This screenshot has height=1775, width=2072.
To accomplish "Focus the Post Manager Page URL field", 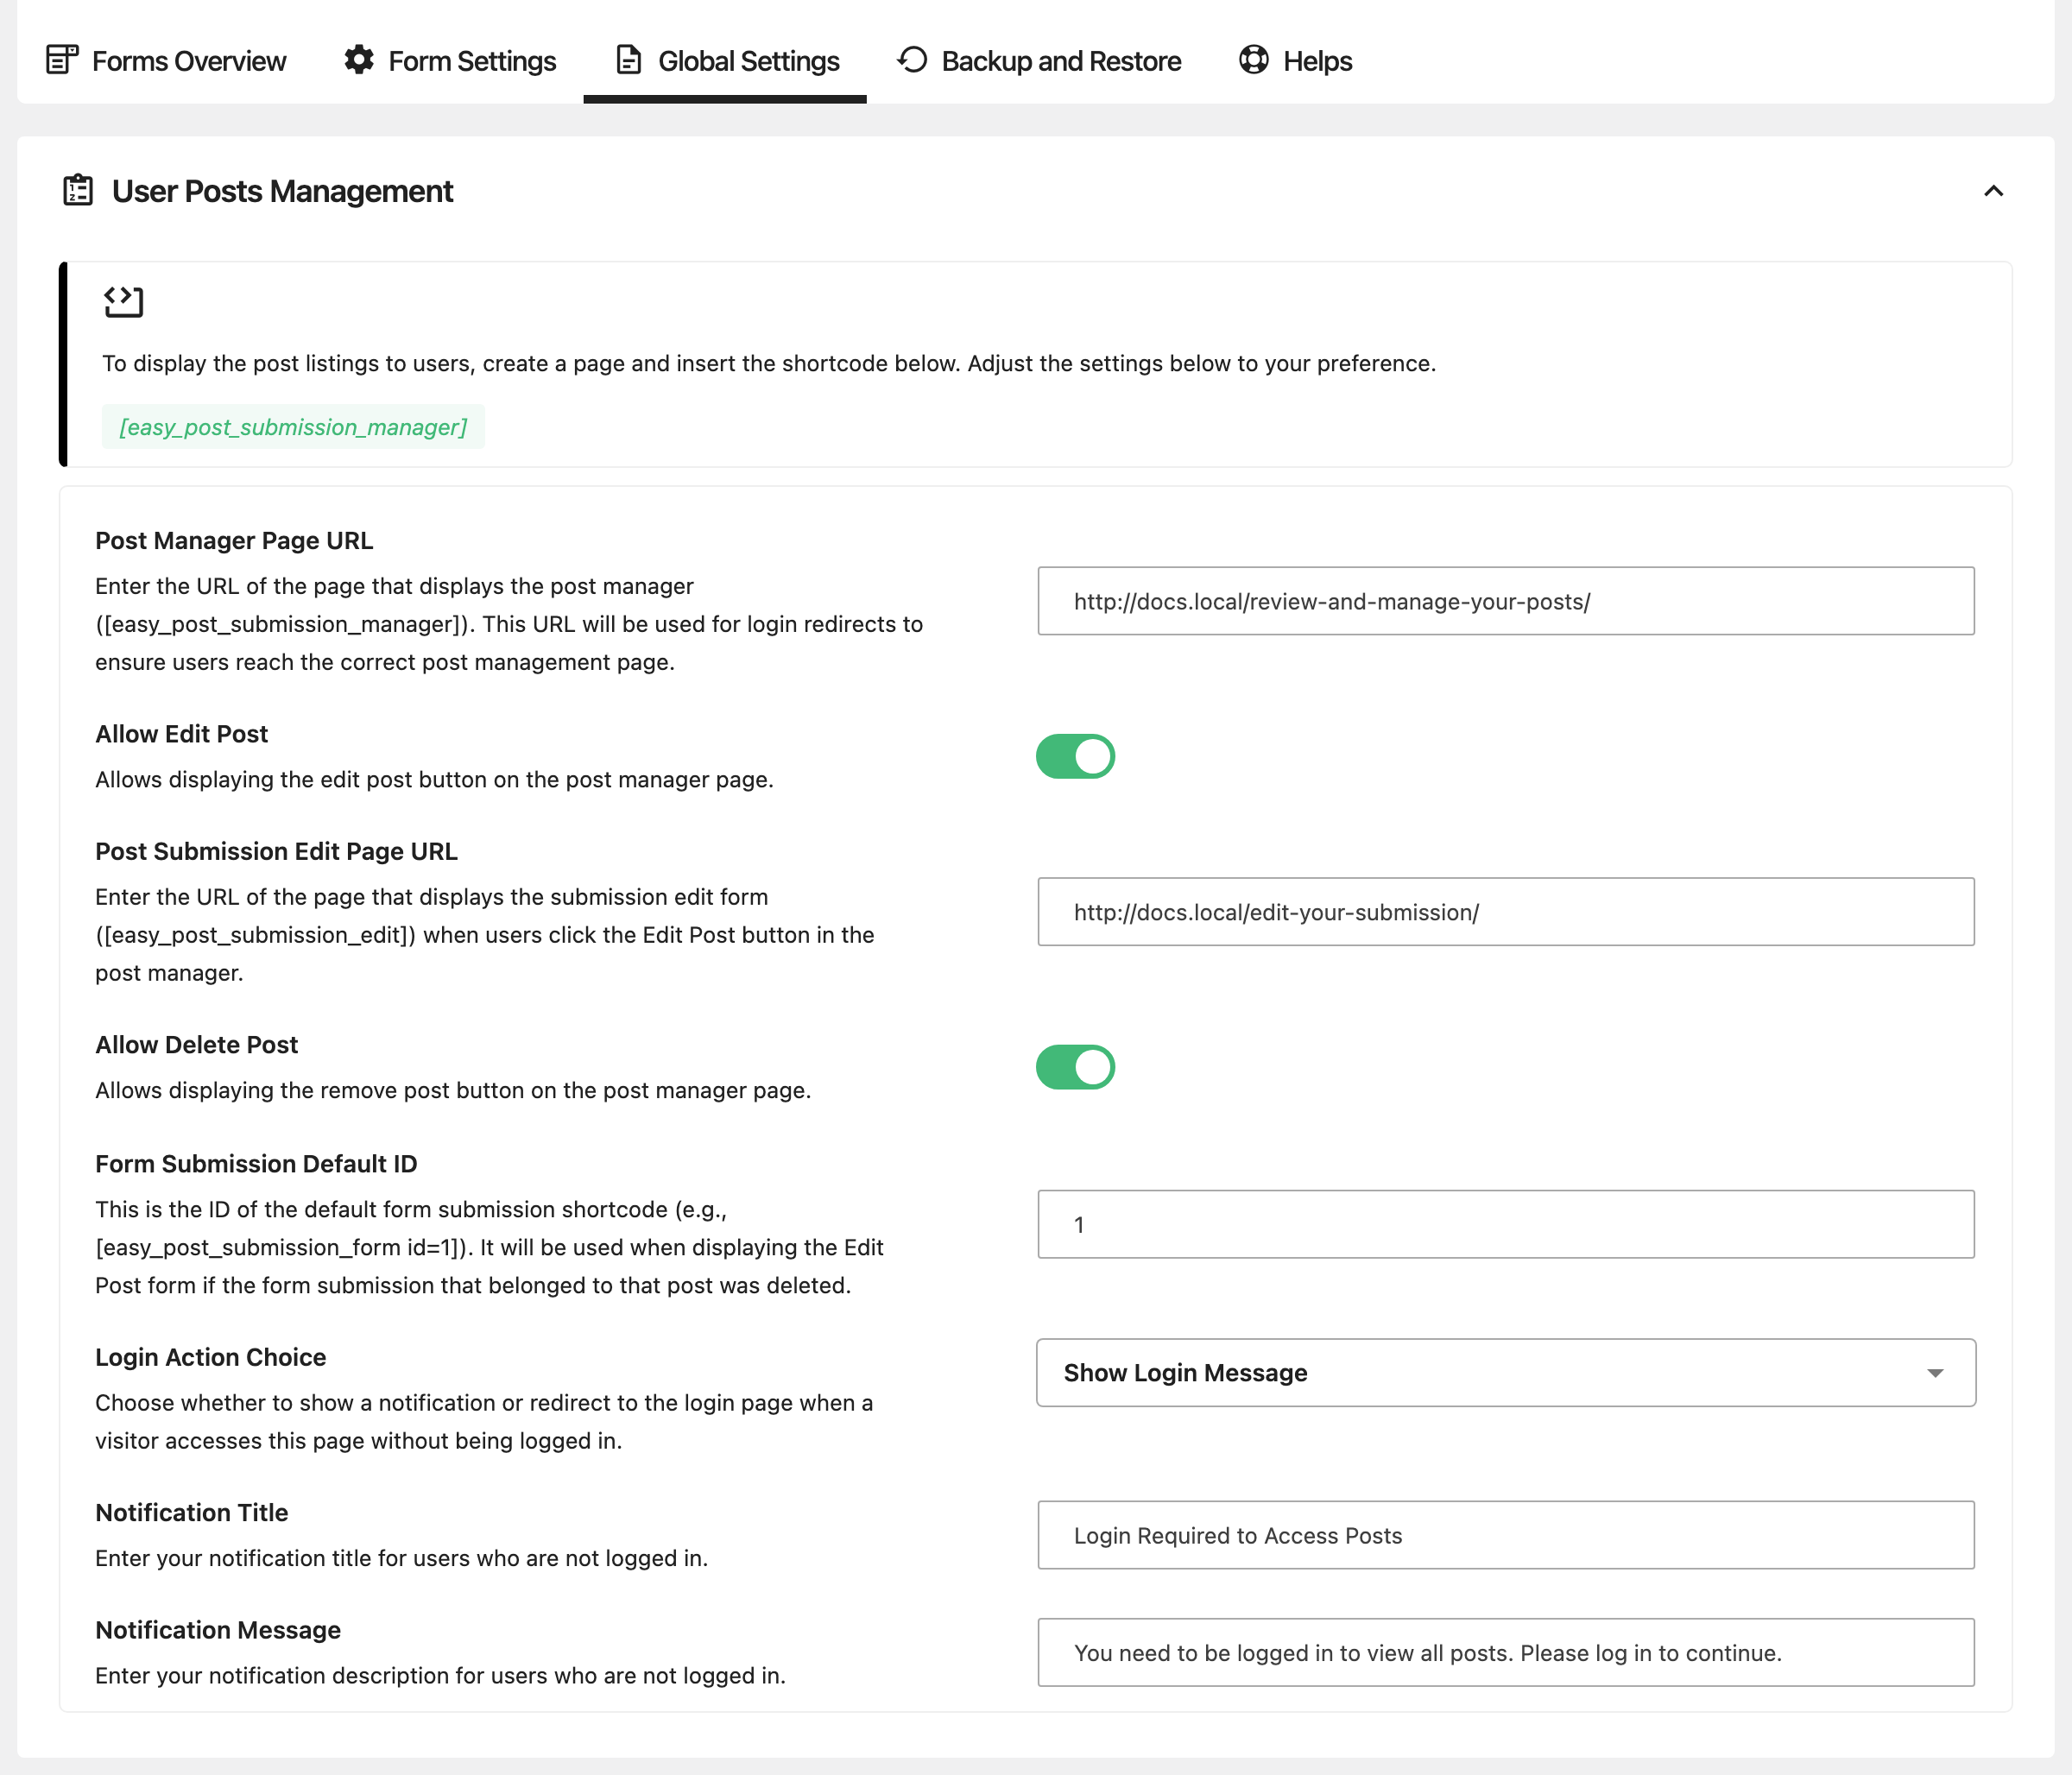I will [x=1506, y=601].
